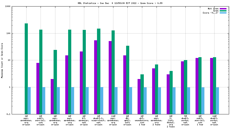Image resolution: width=233 pixels, height=131 pixels.
Task: Click the purple Not Spam legend swatch
Action: (x=223, y=9)
